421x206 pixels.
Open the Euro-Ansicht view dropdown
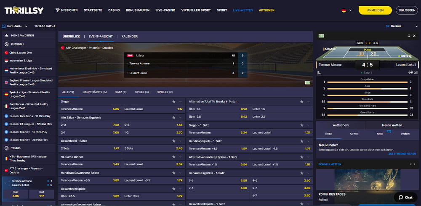point(15,26)
